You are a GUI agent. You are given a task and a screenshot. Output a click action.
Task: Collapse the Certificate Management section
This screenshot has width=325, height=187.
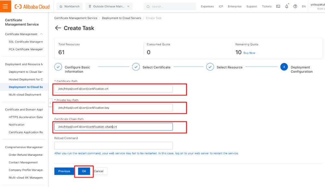(41, 34)
